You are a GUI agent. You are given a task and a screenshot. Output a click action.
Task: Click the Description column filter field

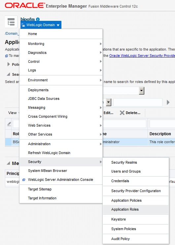pyautogui.click(x=162, y=124)
